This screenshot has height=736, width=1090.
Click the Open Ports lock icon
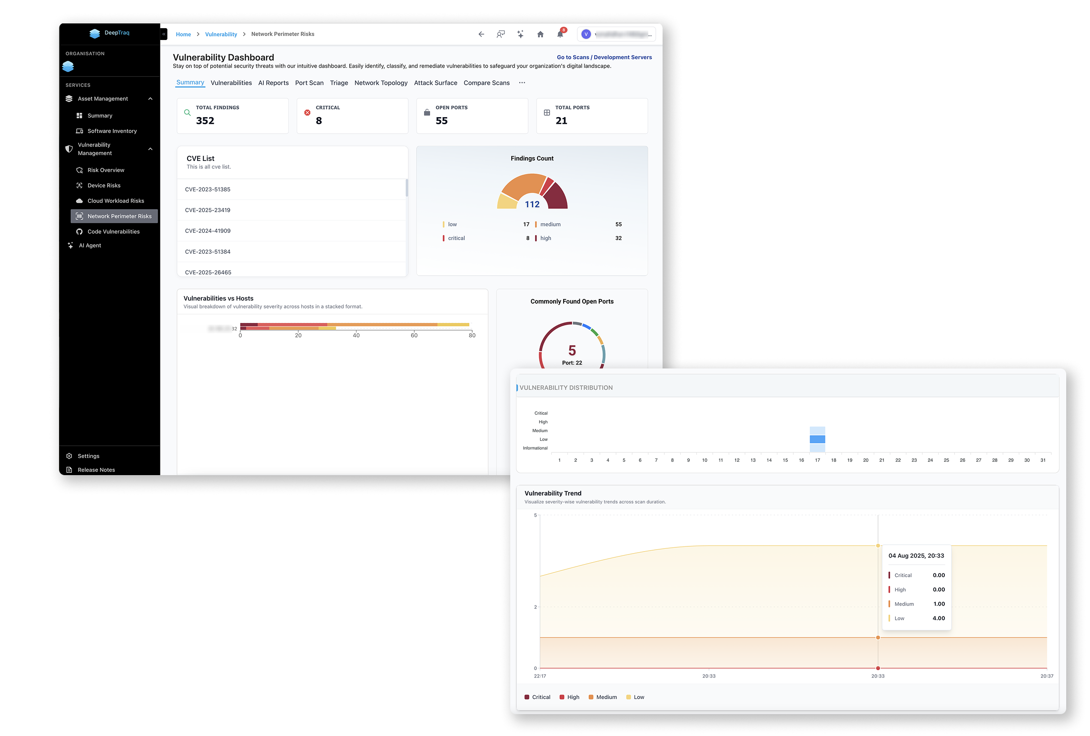[427, 112]
